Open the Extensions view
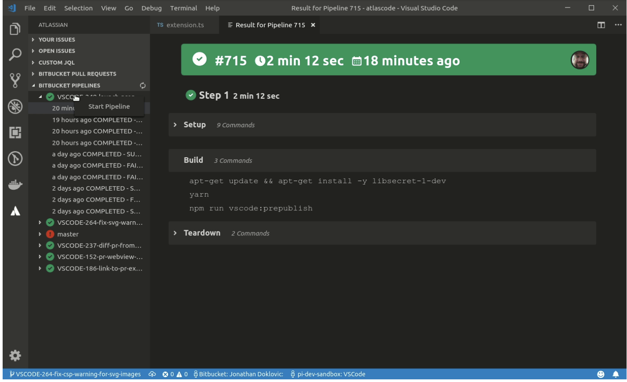 click(x=15, y=132)
